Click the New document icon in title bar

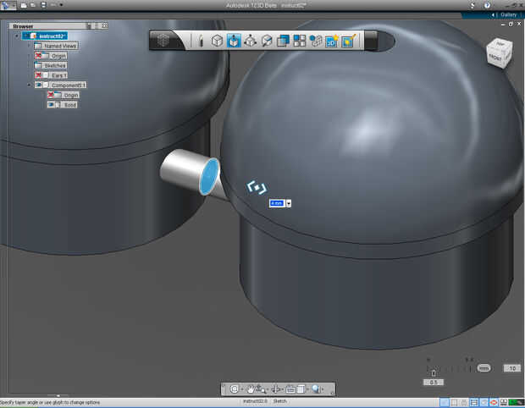click(x=24, y=5)
